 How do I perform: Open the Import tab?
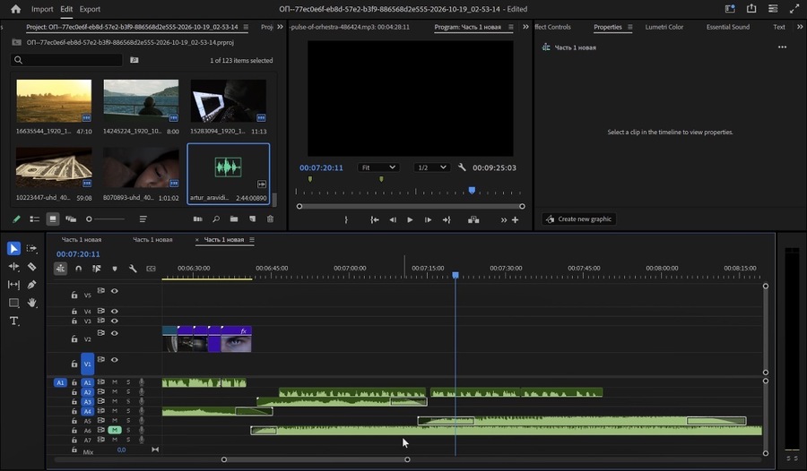pyautogui.click(x=42, y=9)
